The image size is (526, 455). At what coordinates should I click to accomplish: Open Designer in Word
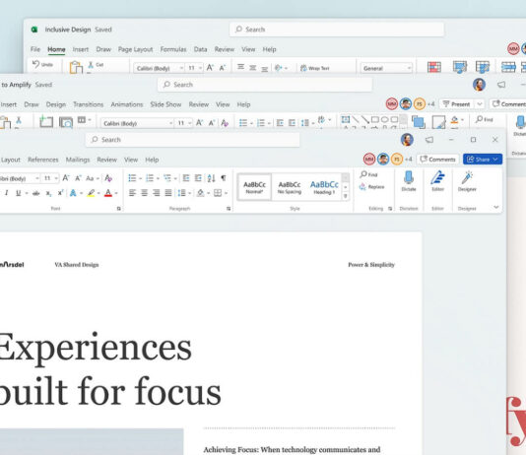[467, 181]
